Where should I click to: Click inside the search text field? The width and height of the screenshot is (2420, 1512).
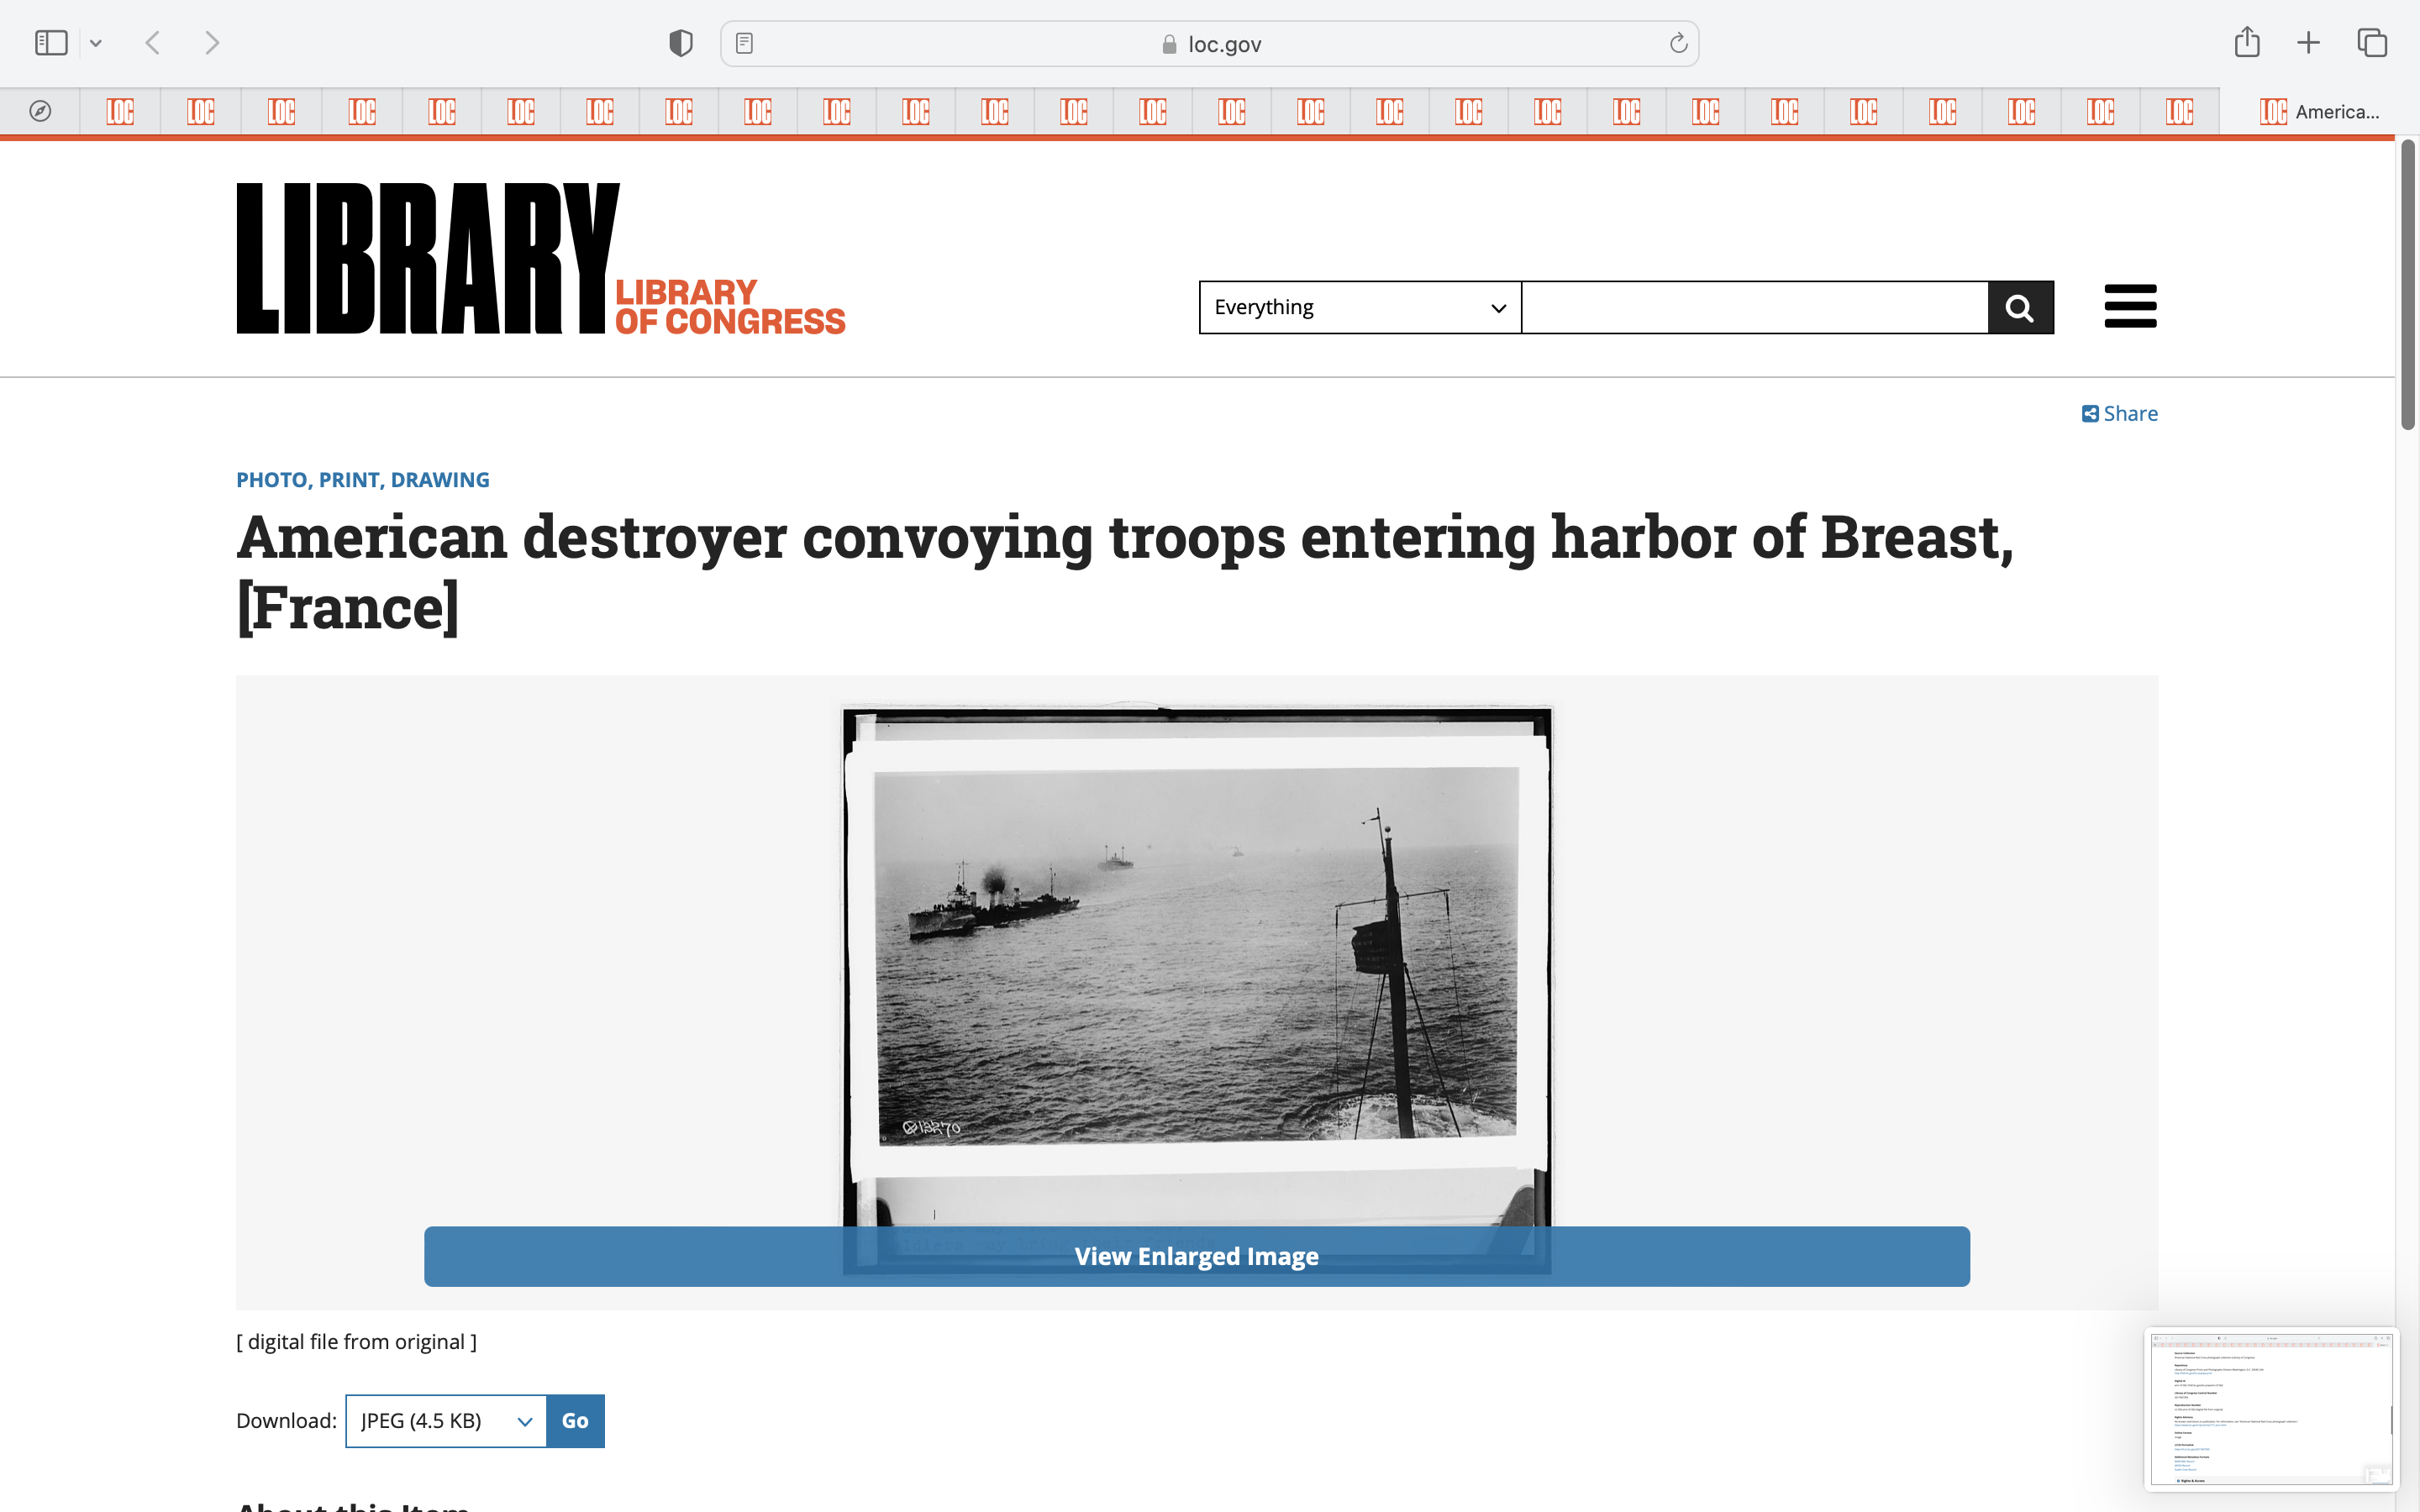point(1754,308)
